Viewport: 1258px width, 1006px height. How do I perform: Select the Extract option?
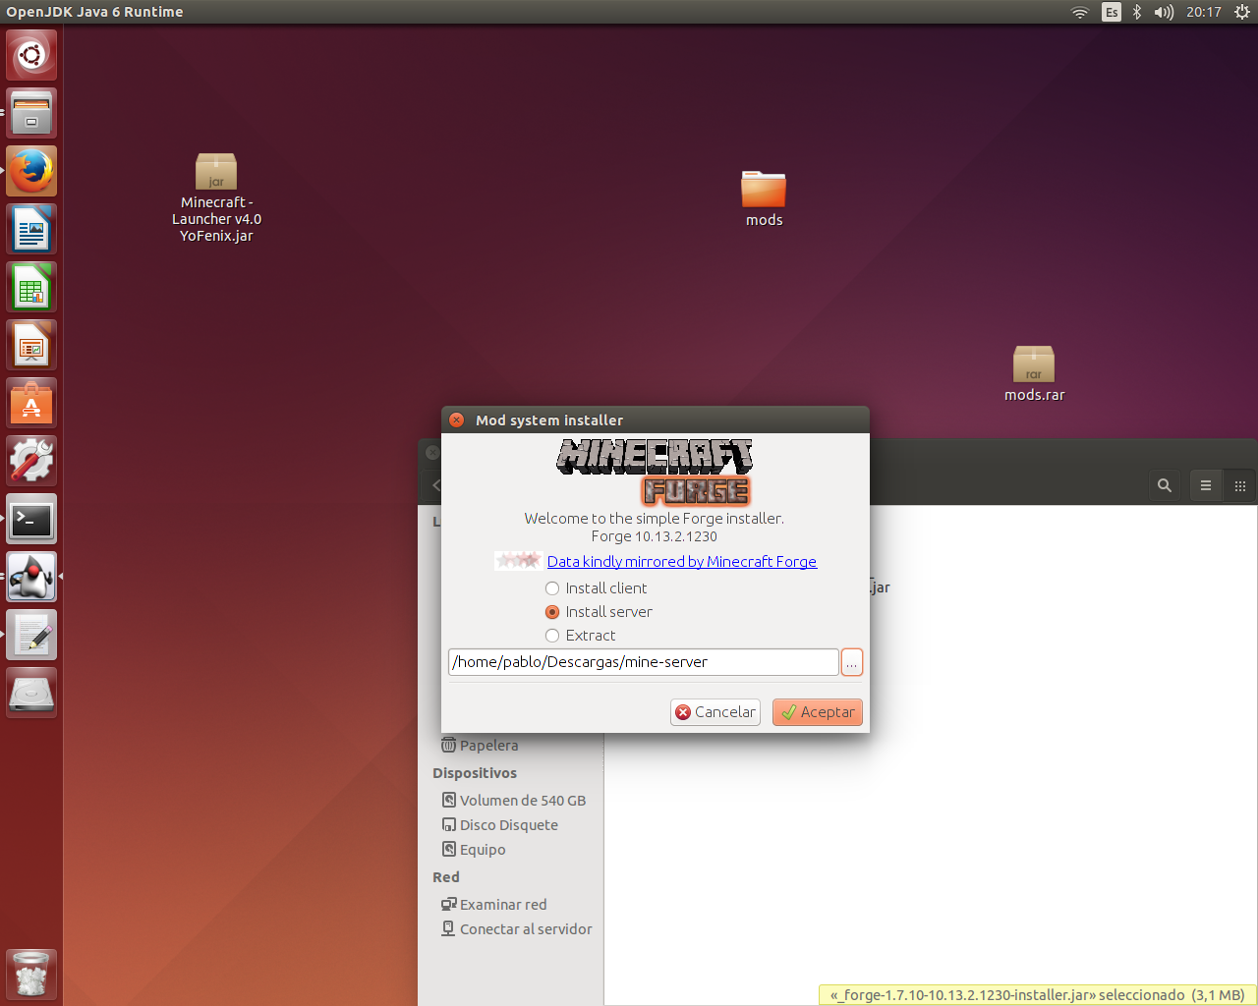pos(581,636)
